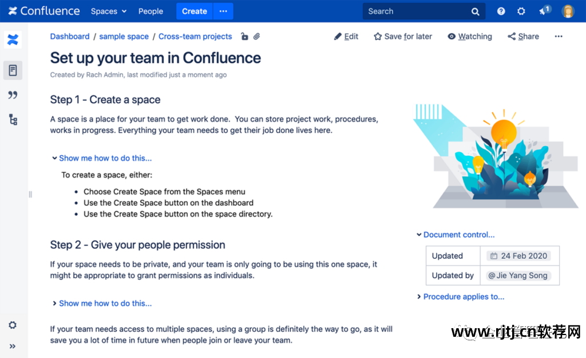The image size is (586, 358).
Task: Toggle Save for later star
Action: pyautogui.click(x=403, y=36)
